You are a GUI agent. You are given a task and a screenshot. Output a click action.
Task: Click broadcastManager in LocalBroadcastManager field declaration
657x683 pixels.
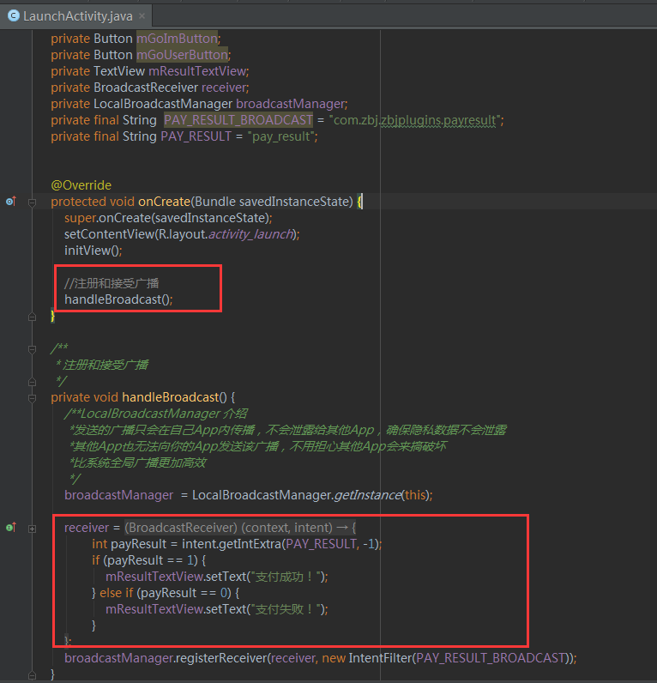tap(291, 104)
